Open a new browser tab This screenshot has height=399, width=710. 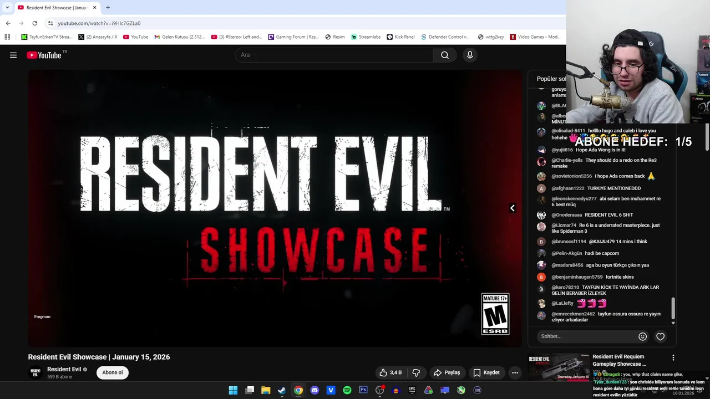tap(108, 7)
